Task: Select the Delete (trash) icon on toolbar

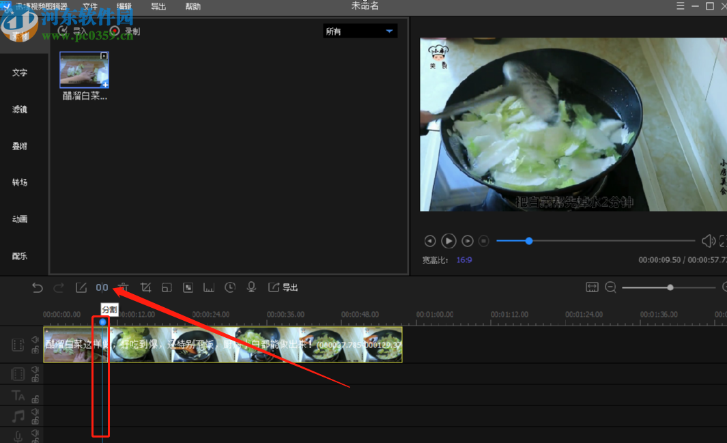Action: (x=124, y=287)
